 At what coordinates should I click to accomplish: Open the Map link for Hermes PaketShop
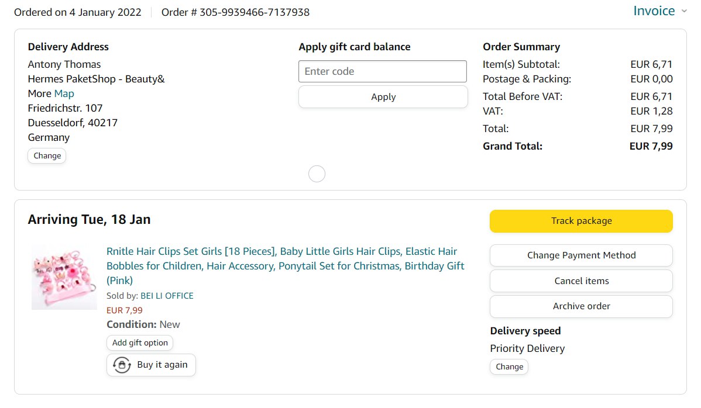(64, 94)
